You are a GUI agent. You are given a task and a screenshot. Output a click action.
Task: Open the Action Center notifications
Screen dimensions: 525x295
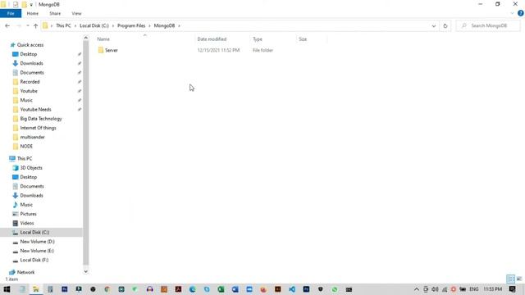(512, 289)
